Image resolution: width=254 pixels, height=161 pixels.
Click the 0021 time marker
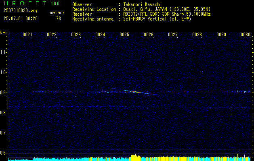point(27,35)
